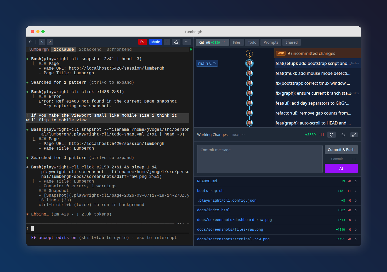Image resolution: width=387 pixels, height=272 pixels.
Task: Click the Commit & Push button
Action: click(x=341, y=149)
